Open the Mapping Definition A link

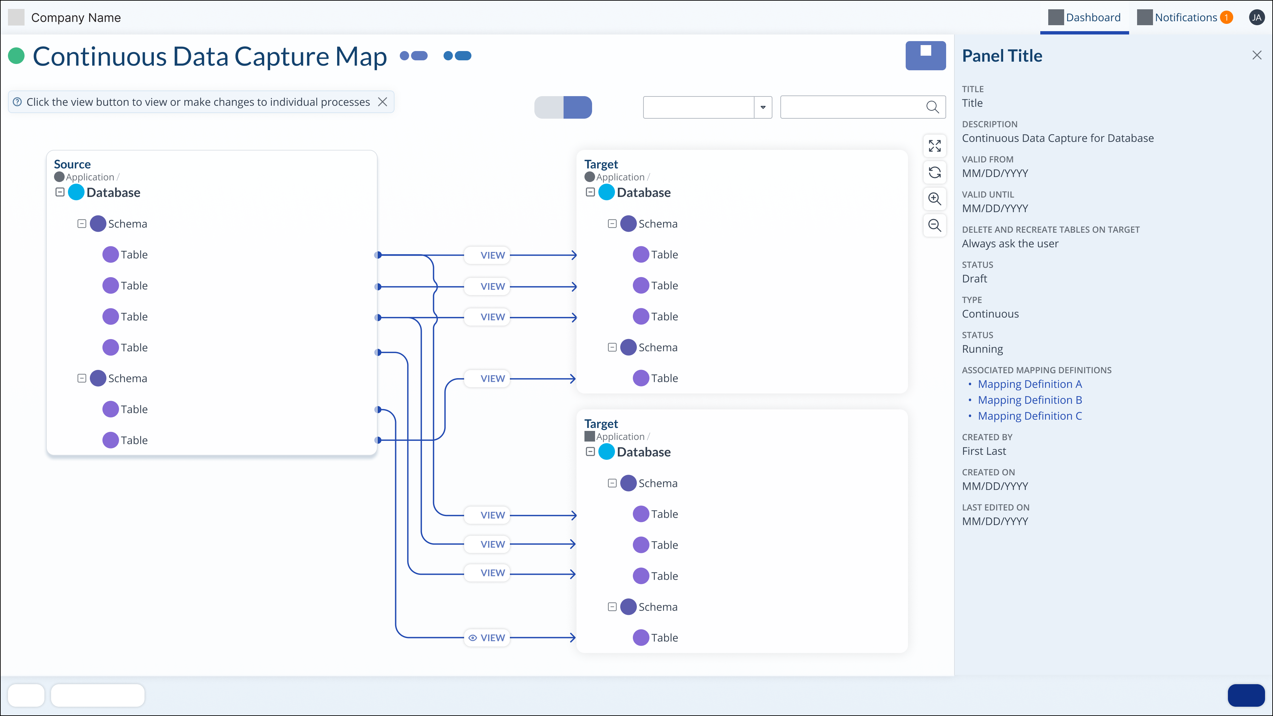click(1030, 384)
